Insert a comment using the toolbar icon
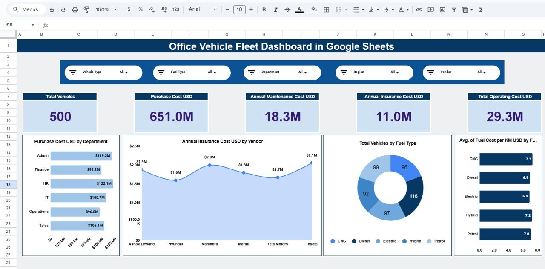 coord(430,9)
